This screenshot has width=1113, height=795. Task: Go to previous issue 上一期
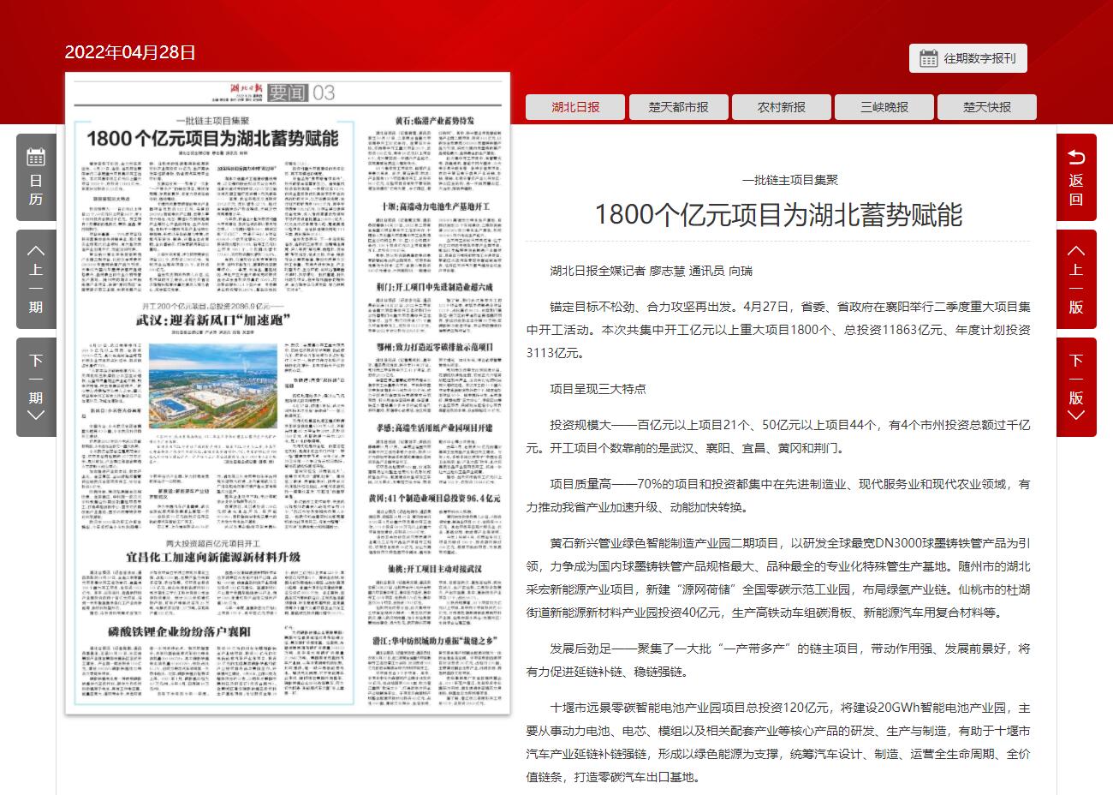(x=36, y=278)
